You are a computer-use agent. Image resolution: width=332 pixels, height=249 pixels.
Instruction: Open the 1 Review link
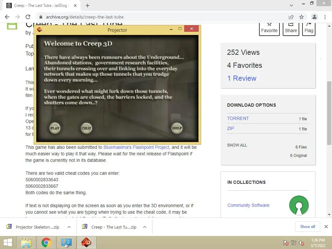pyautogui.click(x=242, y=78)
